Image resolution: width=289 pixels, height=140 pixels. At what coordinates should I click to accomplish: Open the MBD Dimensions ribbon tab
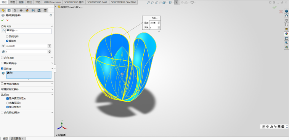click(x=52, y=2)
